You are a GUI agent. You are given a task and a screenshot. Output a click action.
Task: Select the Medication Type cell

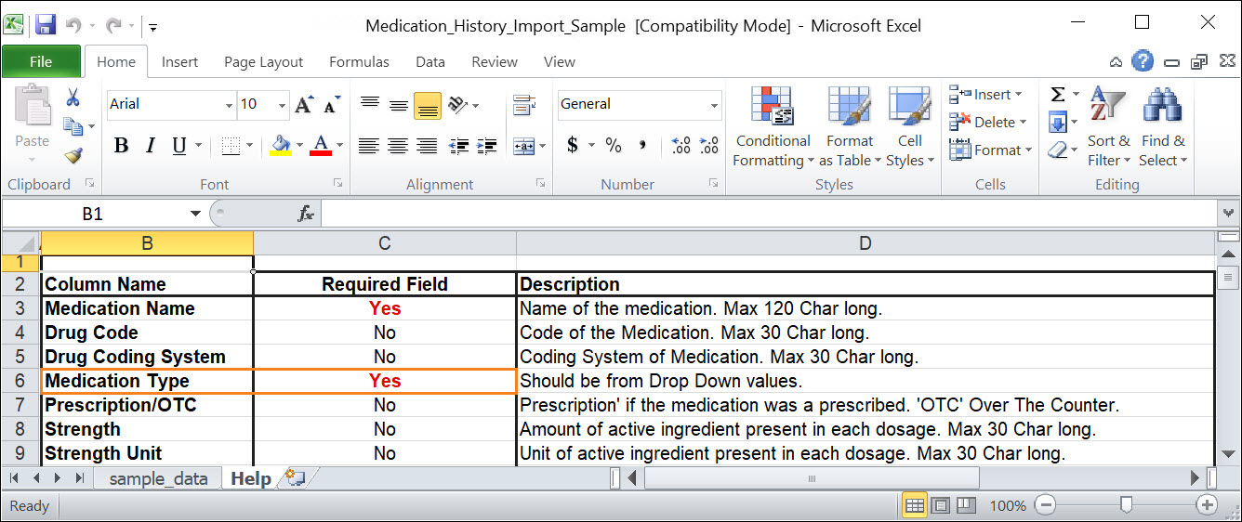tap(147, 381)
